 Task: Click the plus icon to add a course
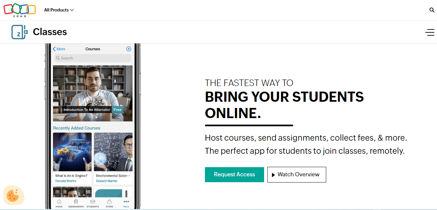128,49
